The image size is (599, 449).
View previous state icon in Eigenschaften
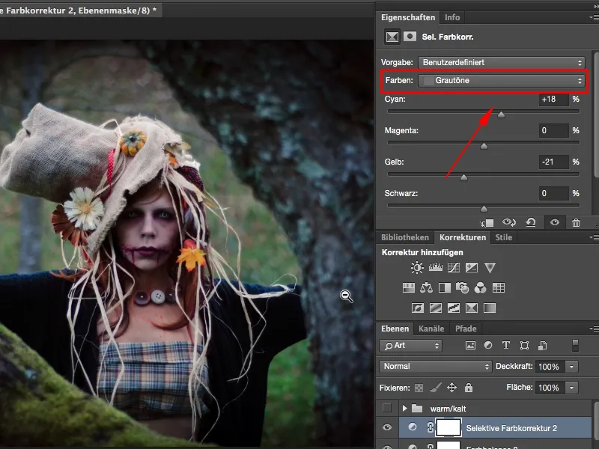[x=509, y=222]
